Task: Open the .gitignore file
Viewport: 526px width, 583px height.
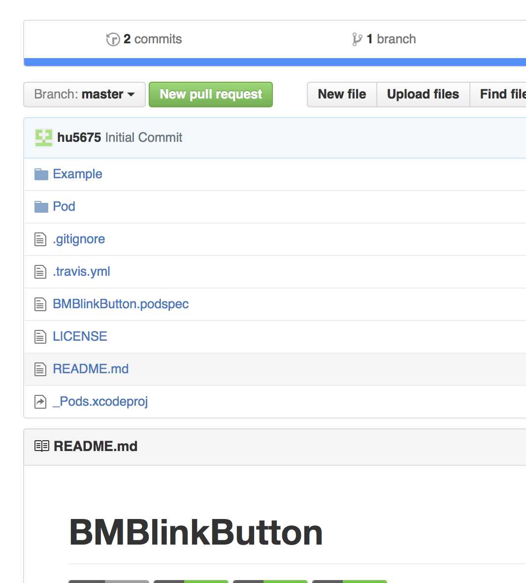Action: coord(79,239)
